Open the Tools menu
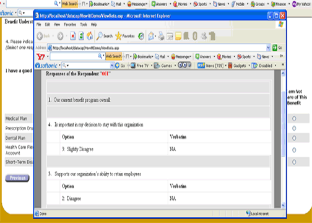The height and width of the screenshot is (223, 312). click(x=84, y=25)
